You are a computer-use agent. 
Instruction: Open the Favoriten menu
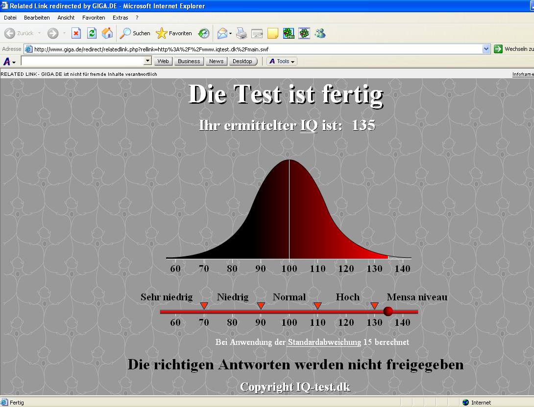94,18
